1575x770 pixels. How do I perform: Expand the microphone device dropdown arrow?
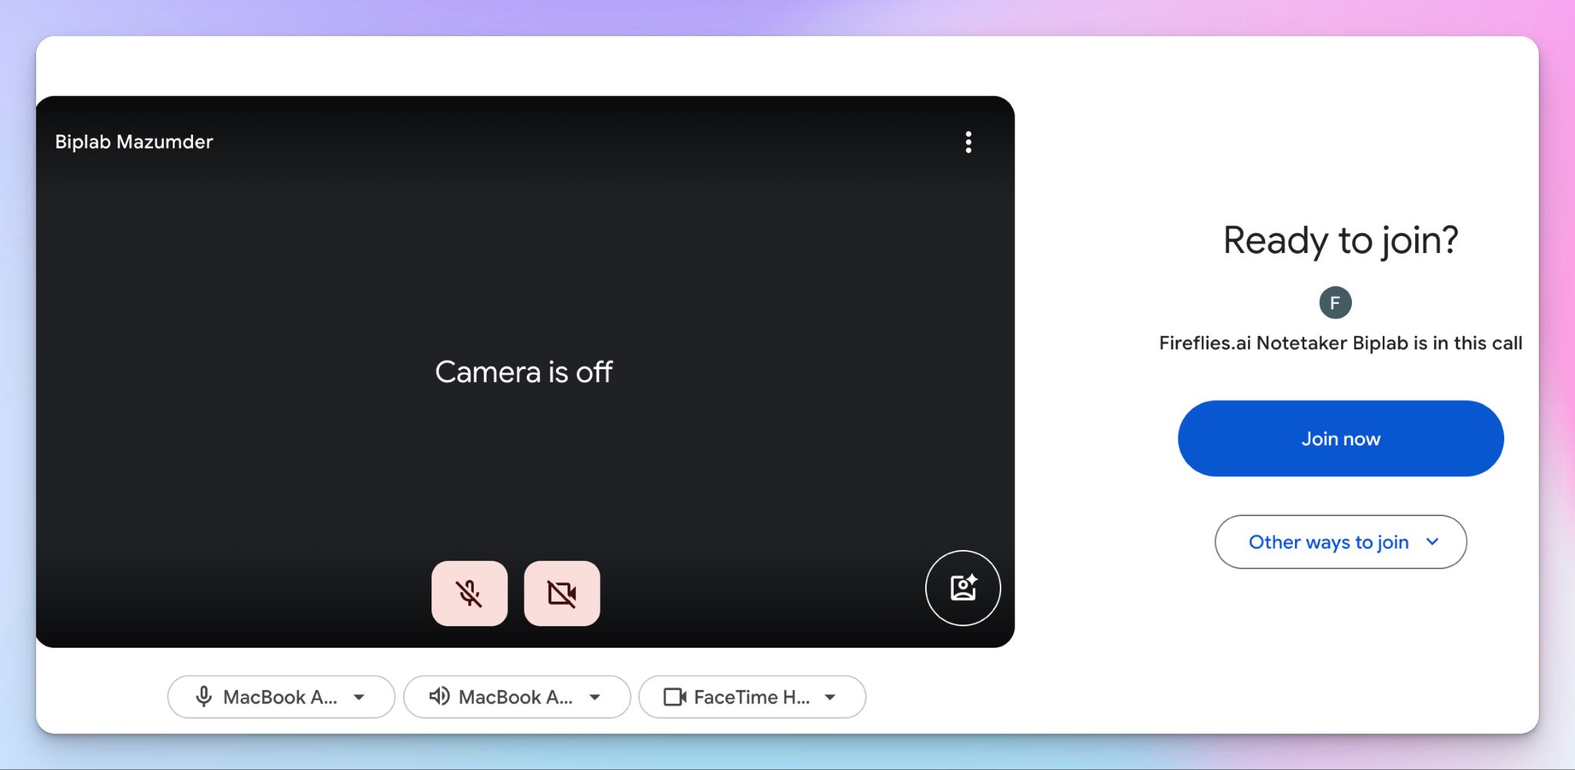tap(359, 698)
